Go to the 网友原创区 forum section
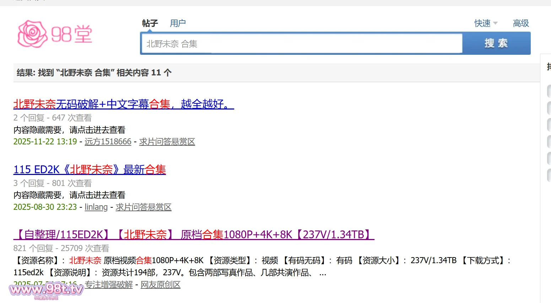 (161, 285)
